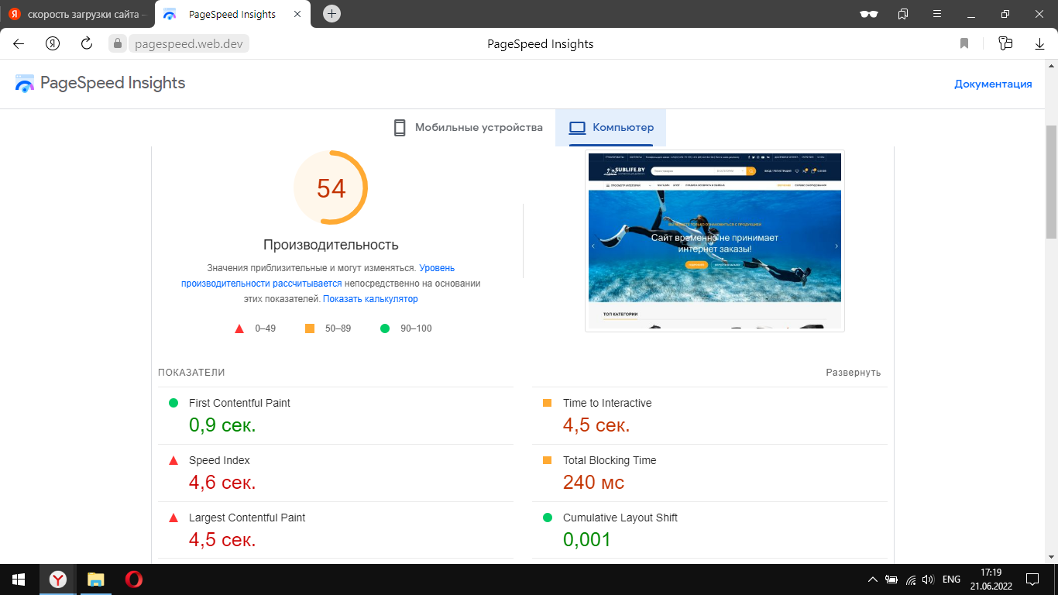Click the 0,001 layout shift value

click(587, 540)
